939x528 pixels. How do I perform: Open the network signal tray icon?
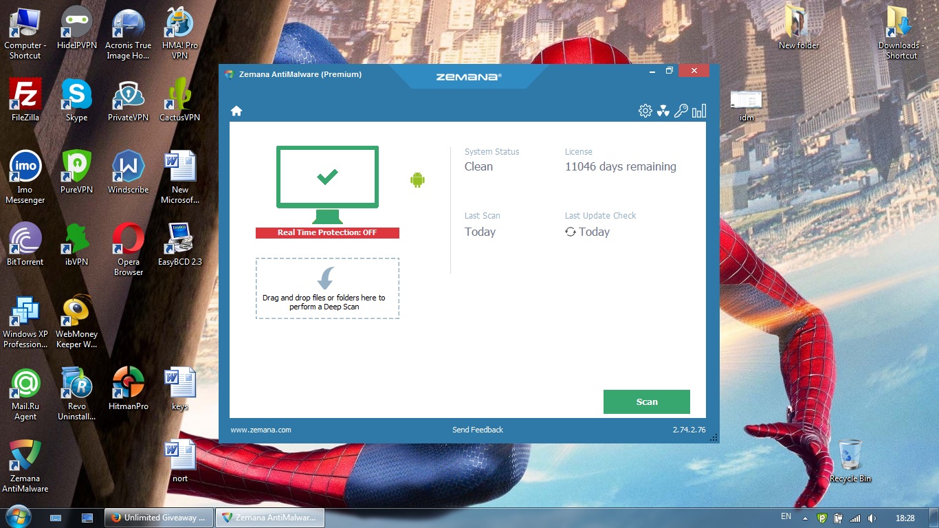click(855, 518)
